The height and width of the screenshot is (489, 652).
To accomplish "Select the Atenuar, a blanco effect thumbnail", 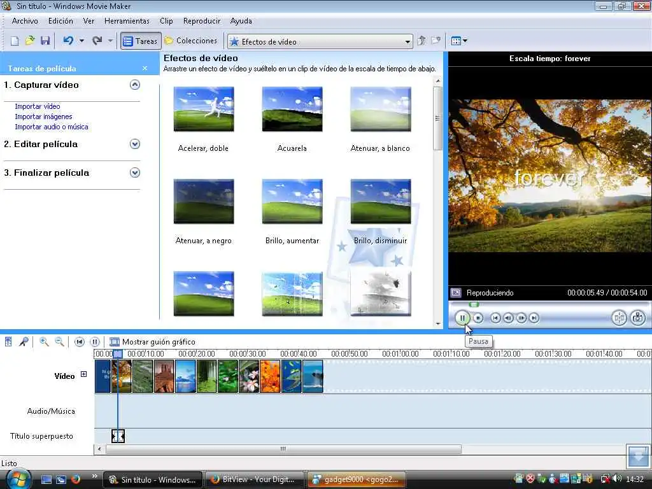I will coord(381,109).
